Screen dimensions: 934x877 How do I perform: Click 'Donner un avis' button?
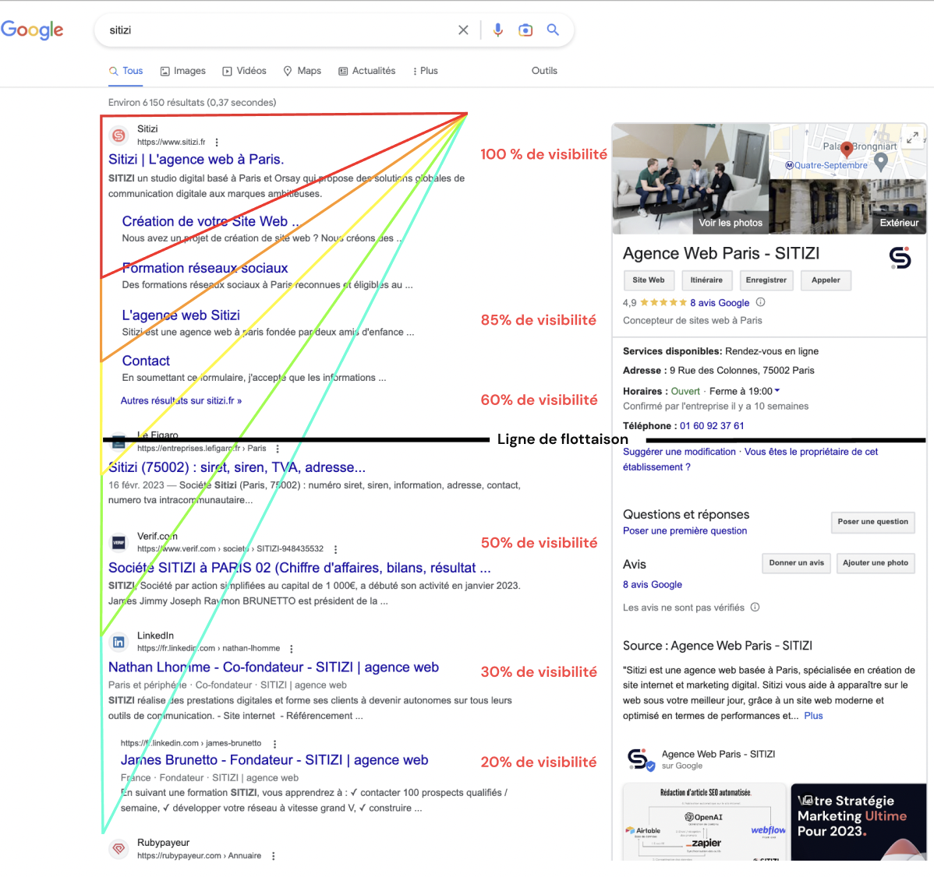pyautogui.click(x=797, y=563)
